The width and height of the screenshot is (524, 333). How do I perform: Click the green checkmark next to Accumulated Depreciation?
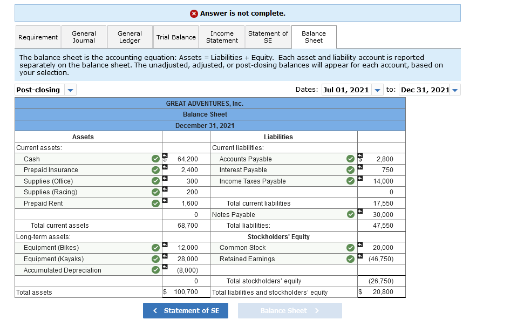pyautogui.click(x=155, y=270)
